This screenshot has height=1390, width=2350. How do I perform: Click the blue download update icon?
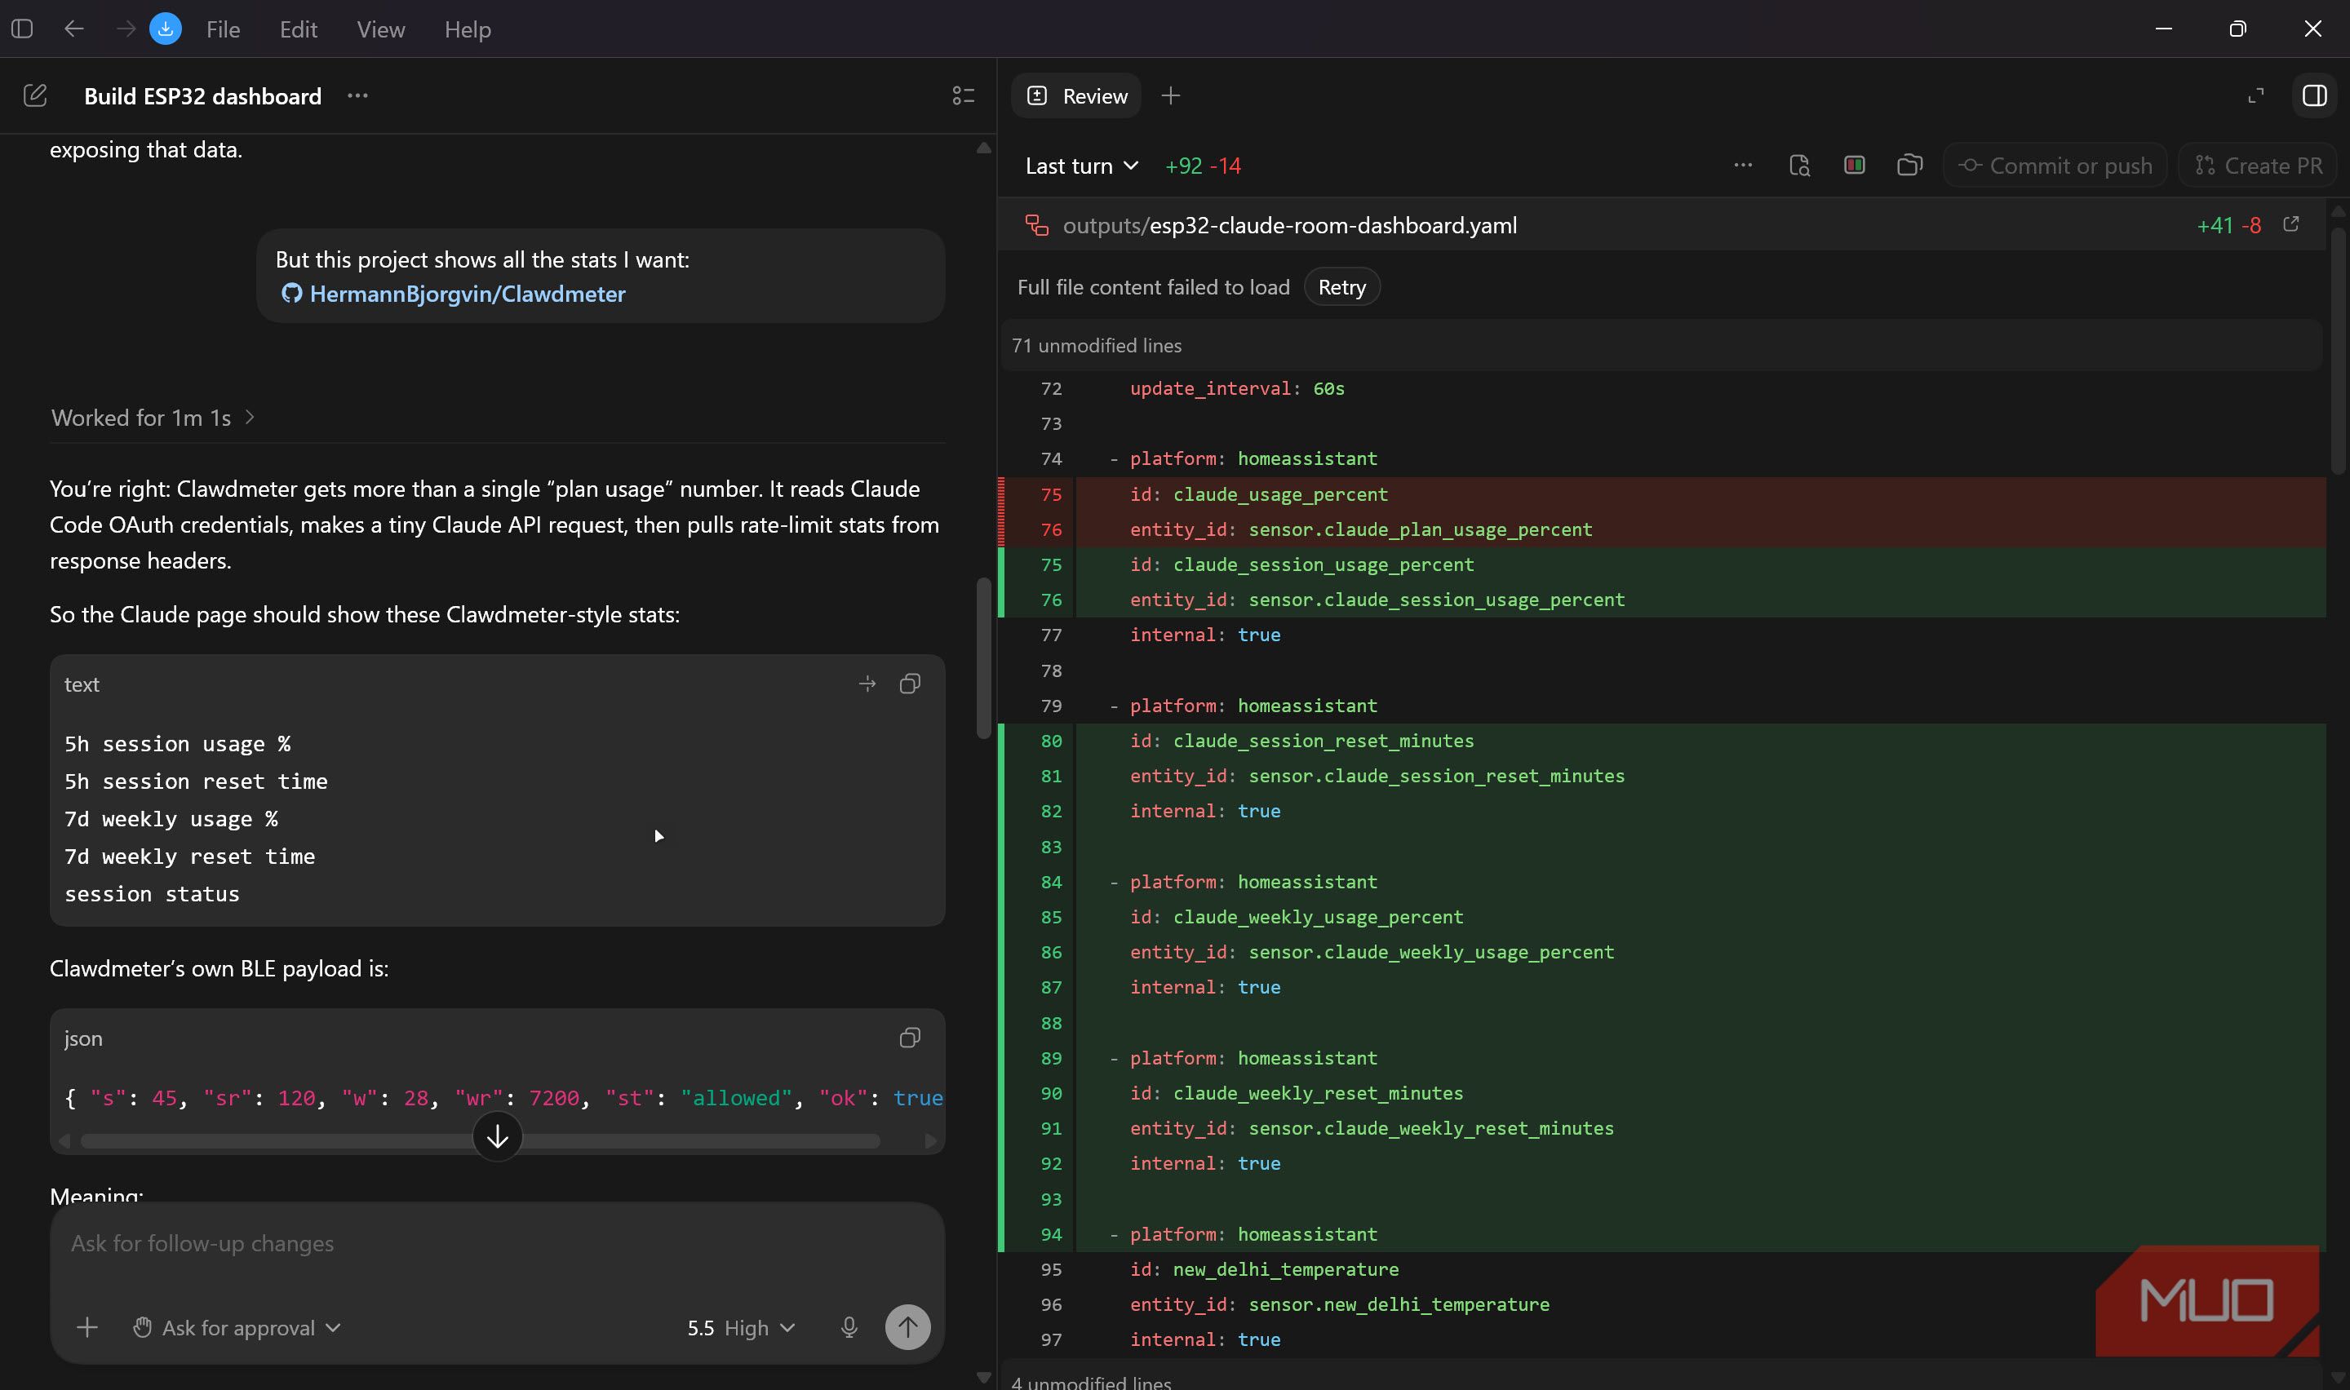coord(166,29)
